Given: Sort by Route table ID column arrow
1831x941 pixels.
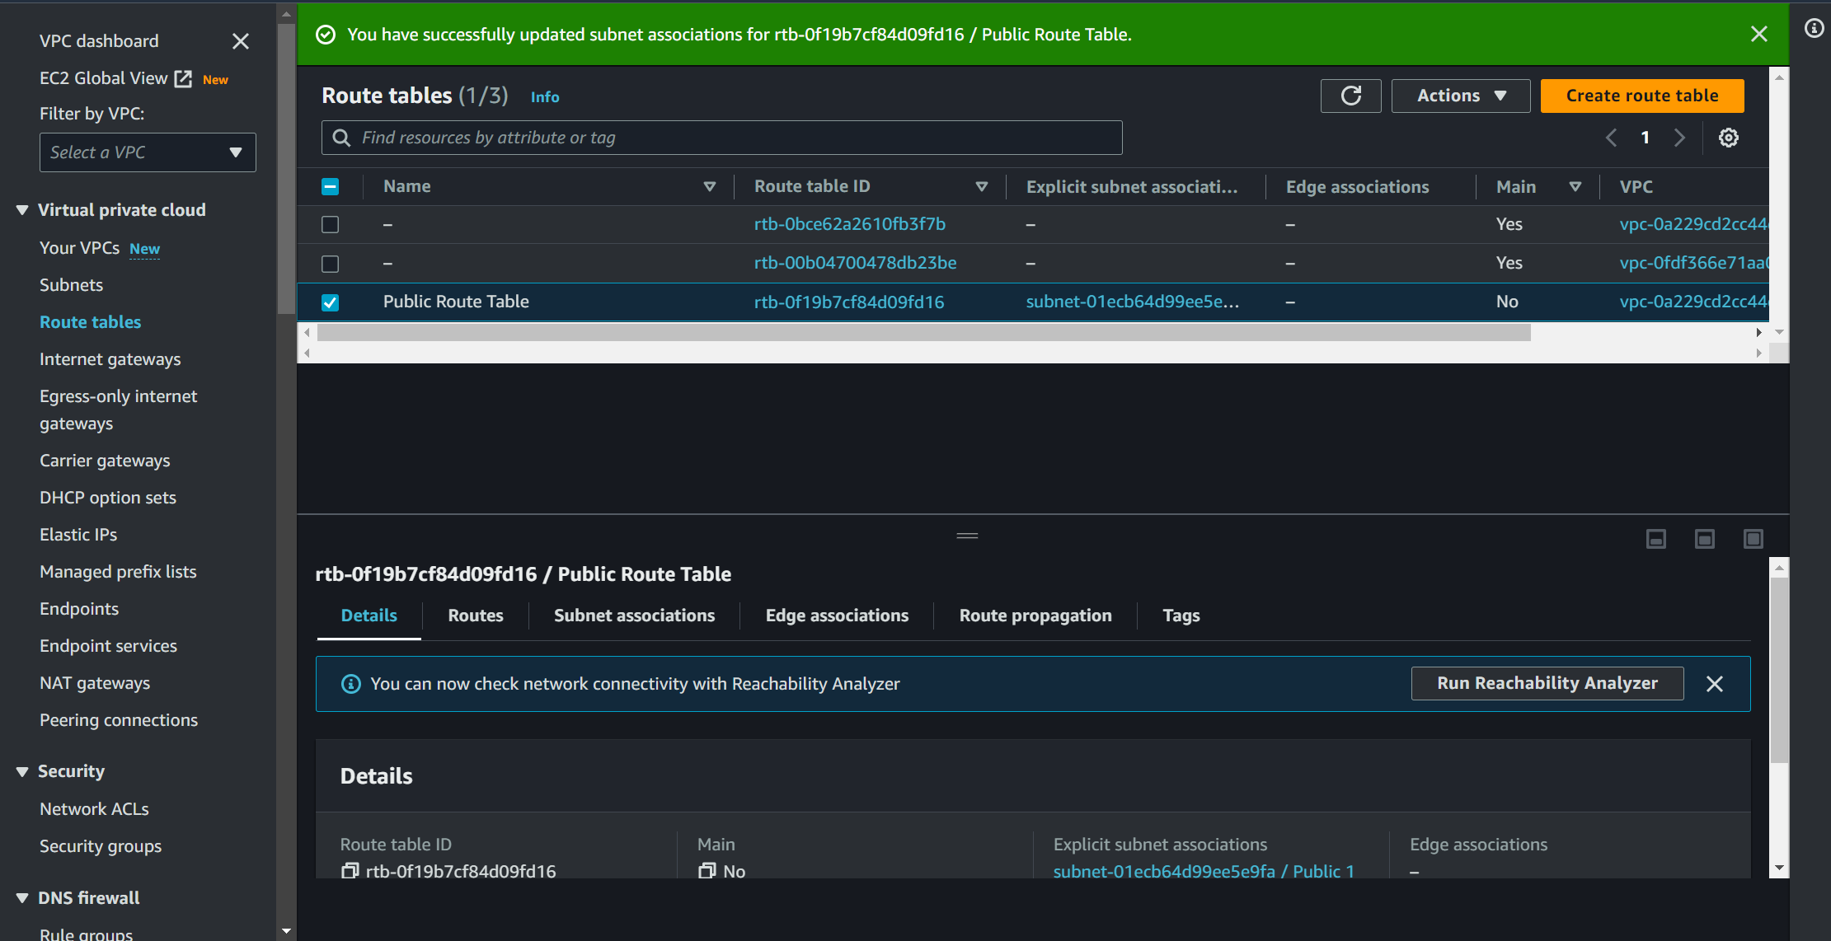Looking at the screenshot, I should [x=981, y=187].
